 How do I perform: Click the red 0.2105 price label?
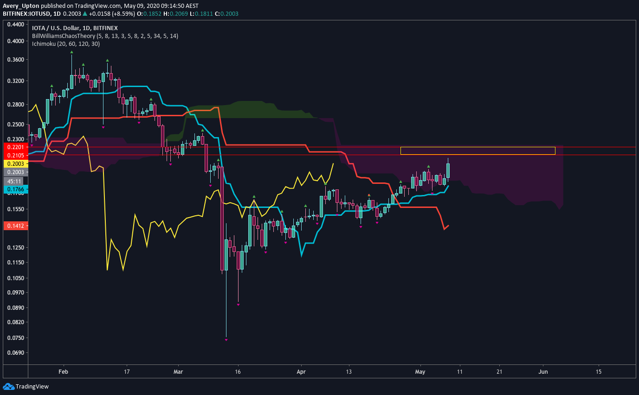coord(15,155)
